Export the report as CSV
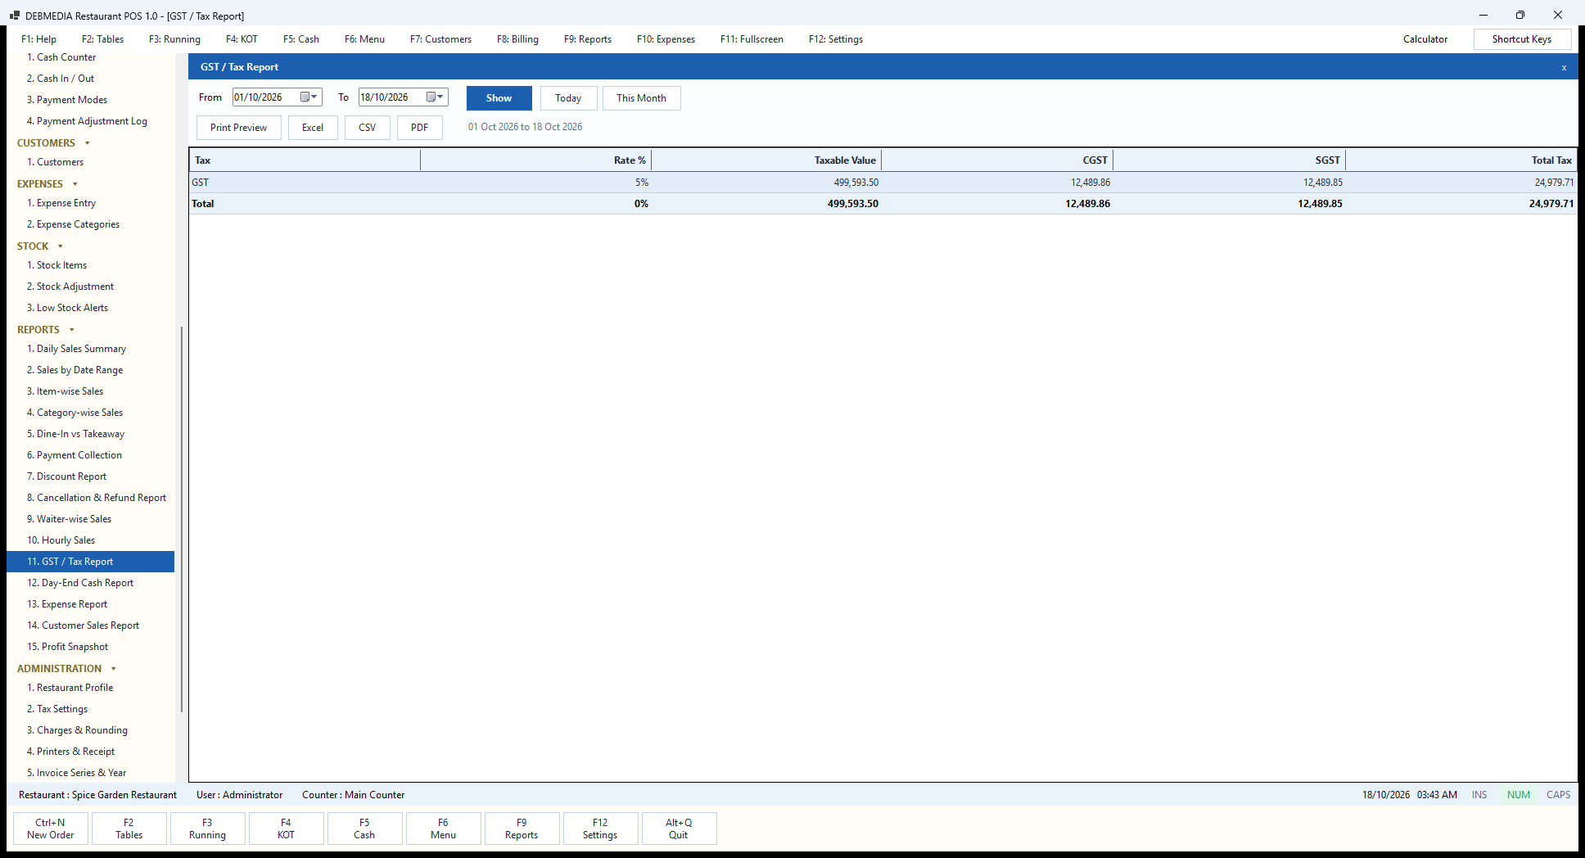The height and width of the screenshot is (858, 1585). click(367, 128)
